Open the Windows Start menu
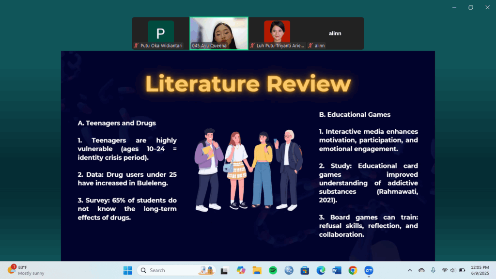The height and width of the screenshot is (279, 496). (128, 270)
